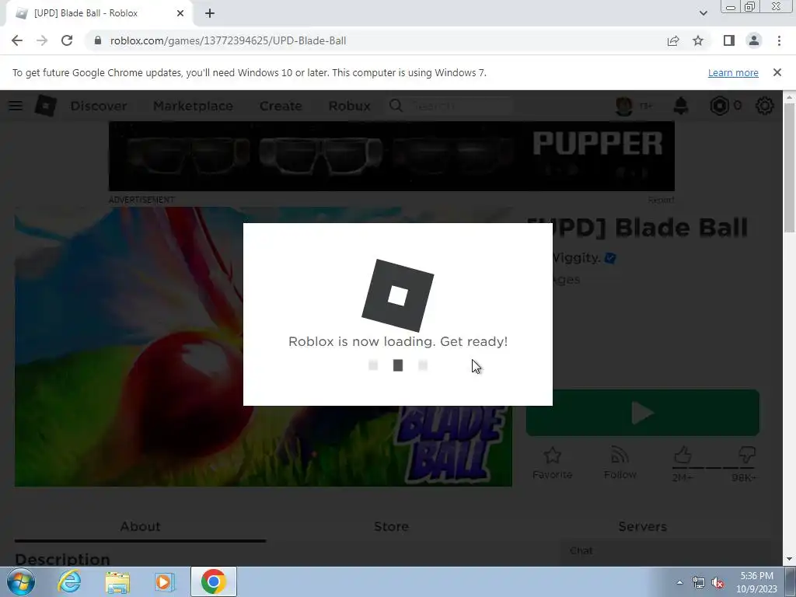Show hidden tray icons arrow
This screenshot has height=597, width=796.
[x=679, y=582]
